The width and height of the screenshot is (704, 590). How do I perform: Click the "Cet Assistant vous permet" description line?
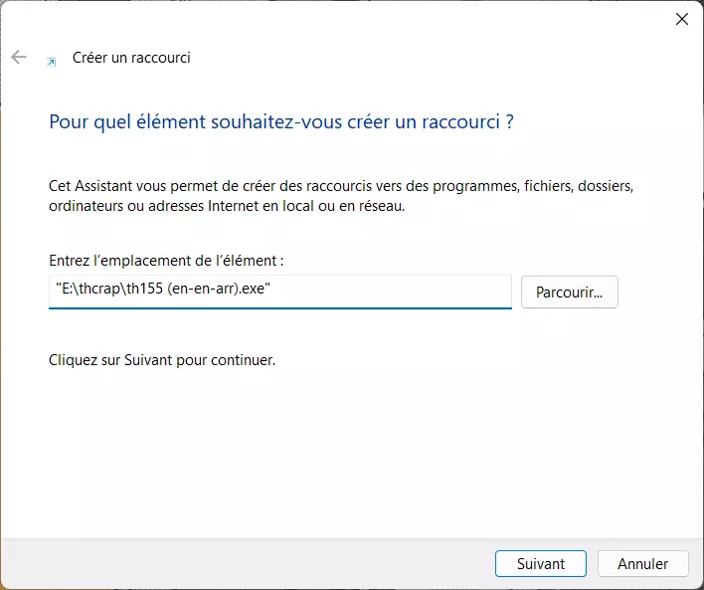click(341, 186)
